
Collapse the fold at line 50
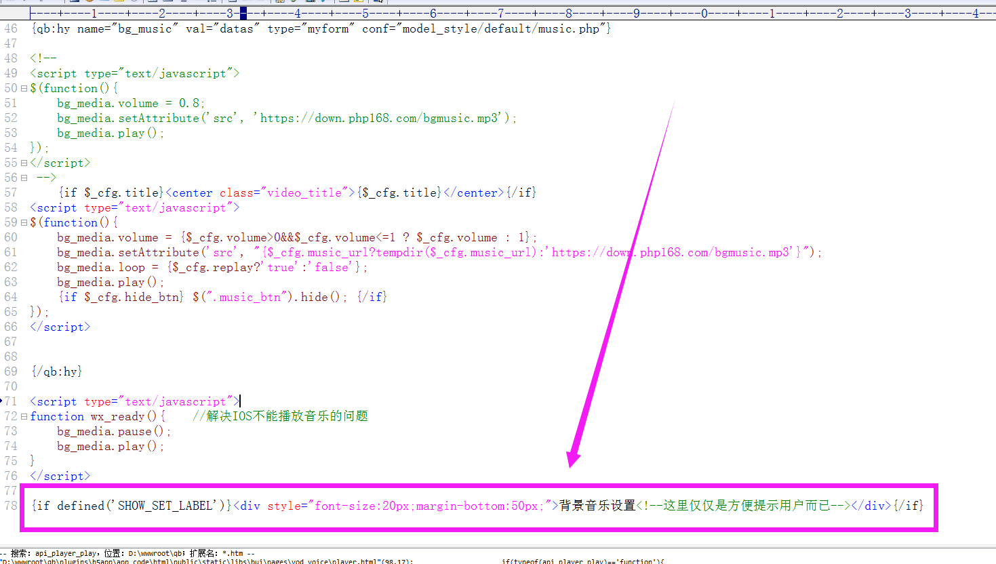tap(24, 88)
